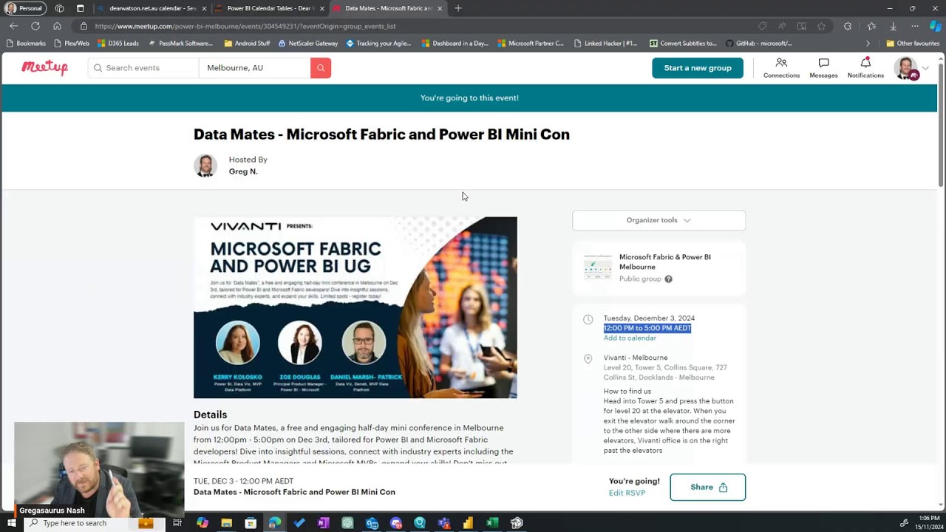Screen dimensions: 946x532
Task: Open Immersive reader icon in address bar
Action: pyautogui.click(x=802, y=26)
